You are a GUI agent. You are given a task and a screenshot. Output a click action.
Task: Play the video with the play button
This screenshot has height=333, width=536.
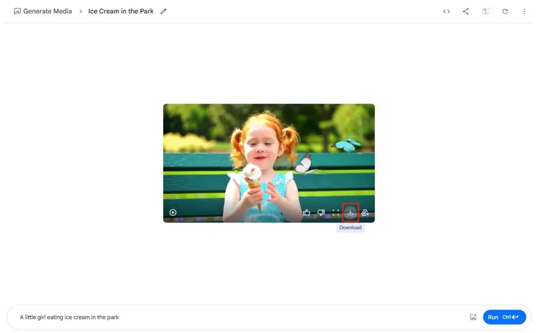point(173,213)
